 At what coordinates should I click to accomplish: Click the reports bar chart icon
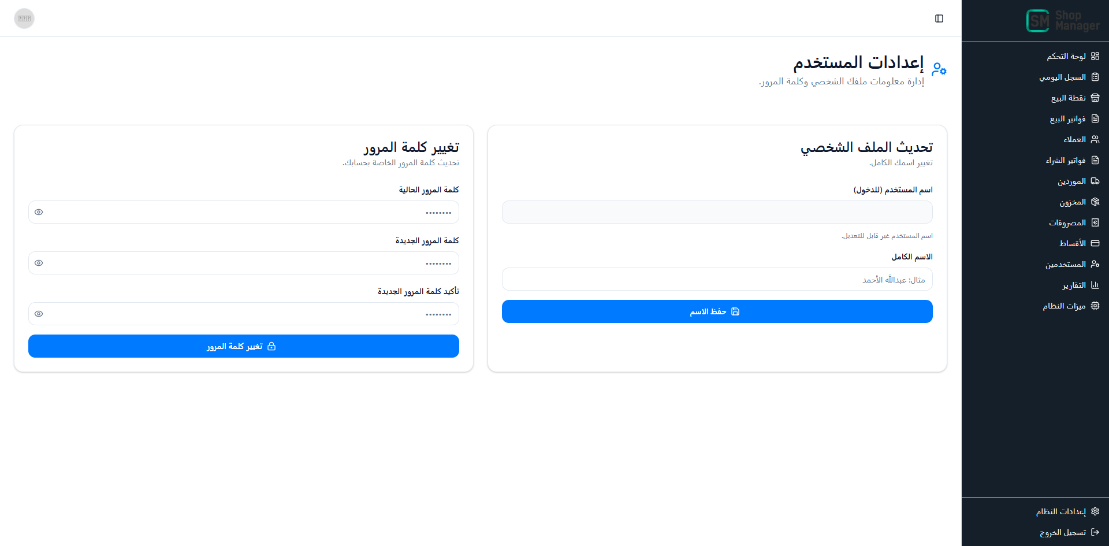(x=1095, y=285)
